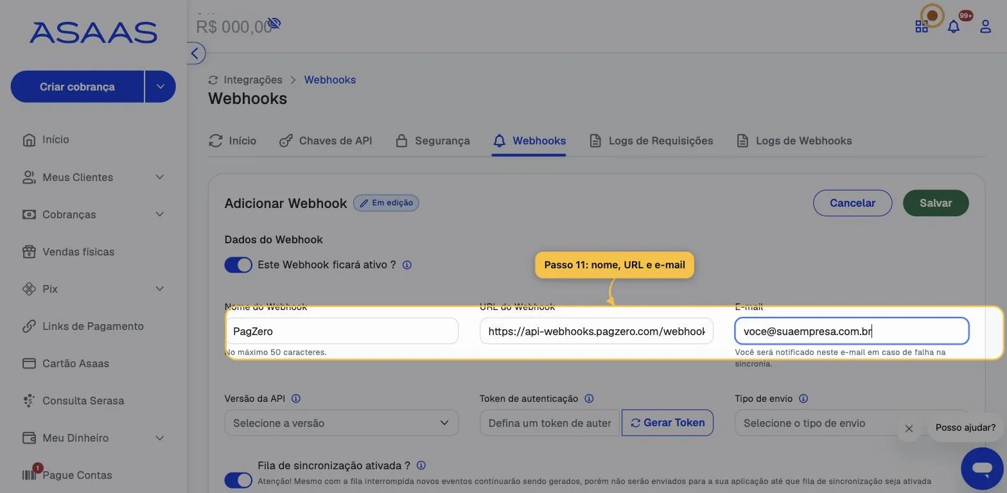Click the Meus Clientes people icon
This screenshot has height=493, width=1007.
click(x=29, y=177)
